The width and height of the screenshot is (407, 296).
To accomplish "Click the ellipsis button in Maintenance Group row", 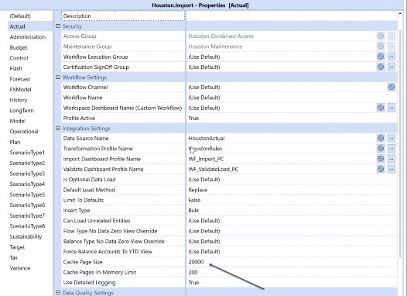I will pos(392,46).
